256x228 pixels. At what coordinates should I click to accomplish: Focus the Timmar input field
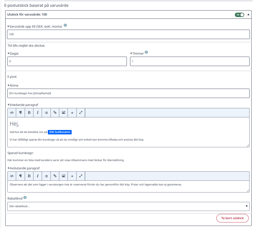[190, 61]
